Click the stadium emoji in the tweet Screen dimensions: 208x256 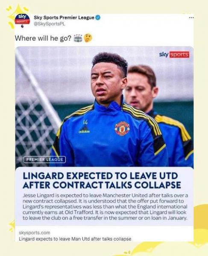(78, 38)
